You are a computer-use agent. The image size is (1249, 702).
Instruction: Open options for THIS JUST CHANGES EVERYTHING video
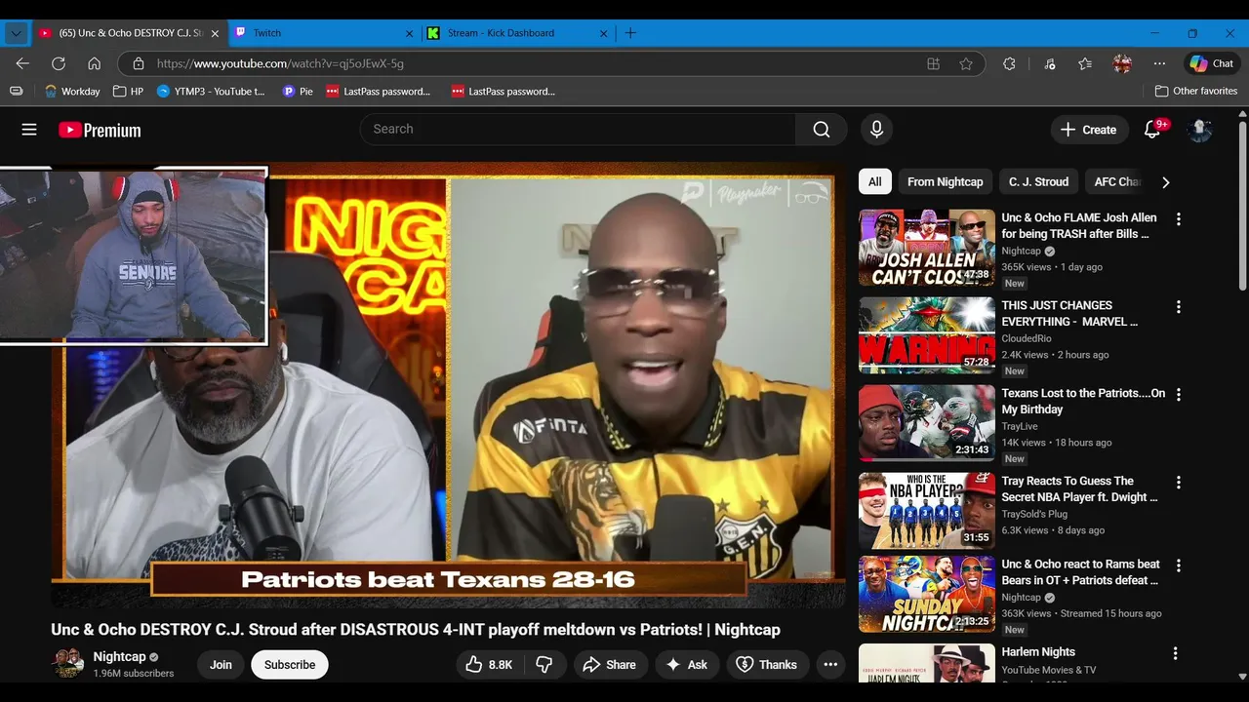1178,307
